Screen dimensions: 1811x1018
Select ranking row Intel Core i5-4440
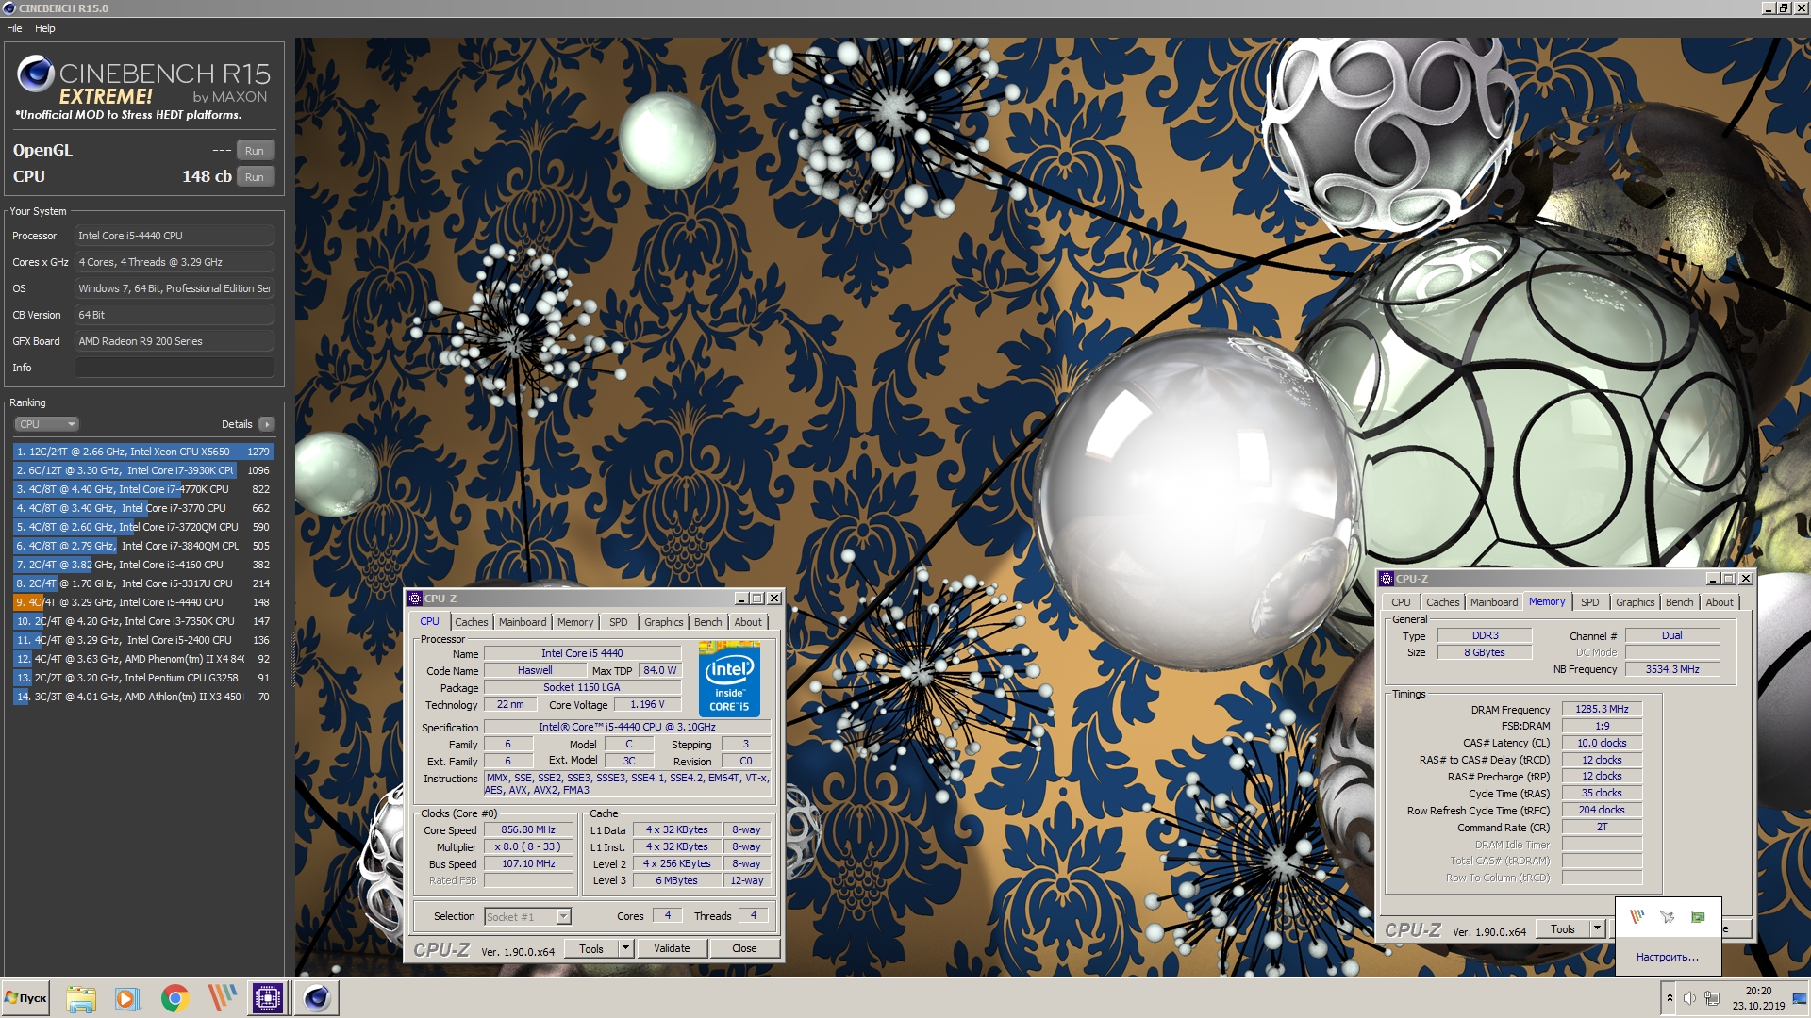click(x=144, y=602)
